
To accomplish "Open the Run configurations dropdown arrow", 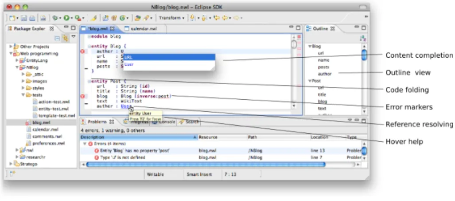I will tap(71, 18).
